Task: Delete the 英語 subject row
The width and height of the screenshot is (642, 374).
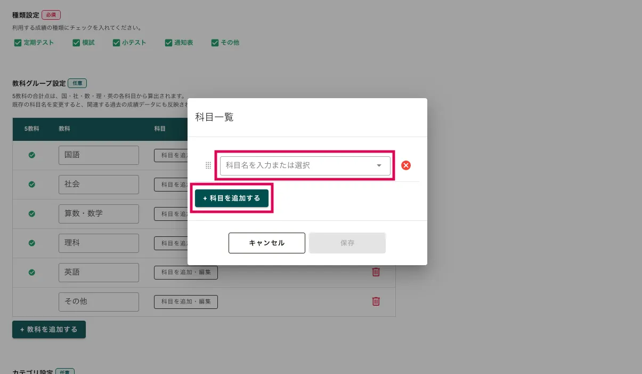Action: coord(376,272)
